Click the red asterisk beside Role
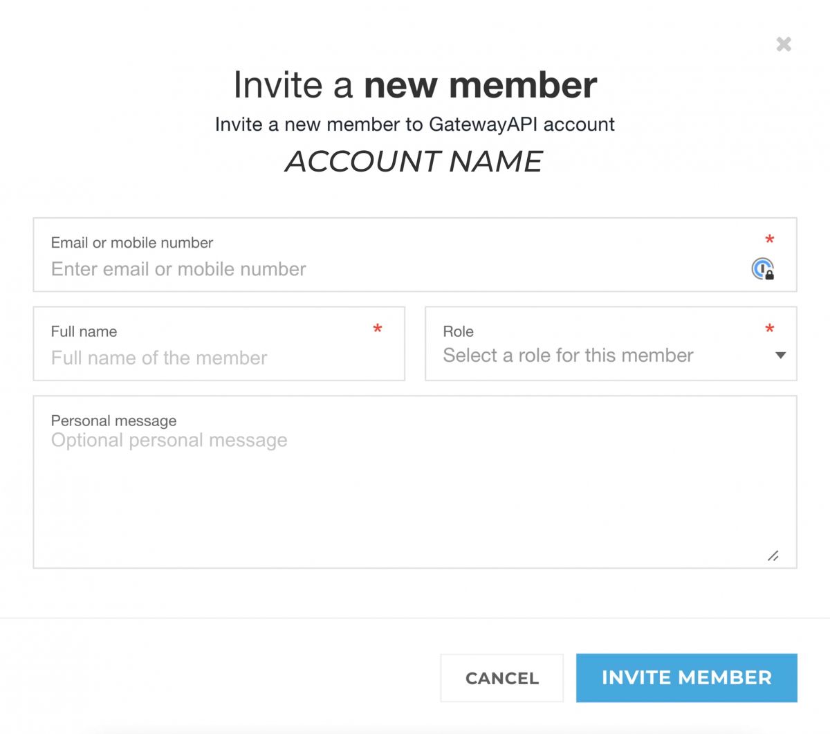Image resolution: width=830 pixels, height=734 pixels. pyautogui.click(x=769, y=327)
